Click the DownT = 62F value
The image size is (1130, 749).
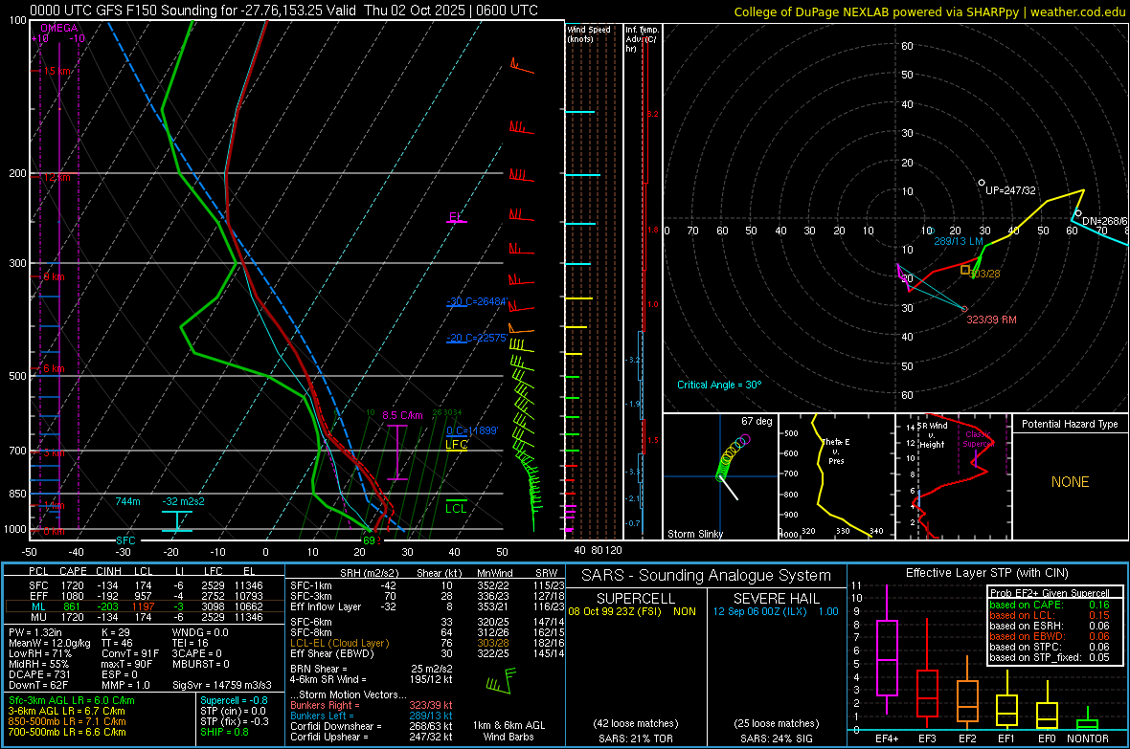pos(38,685)
